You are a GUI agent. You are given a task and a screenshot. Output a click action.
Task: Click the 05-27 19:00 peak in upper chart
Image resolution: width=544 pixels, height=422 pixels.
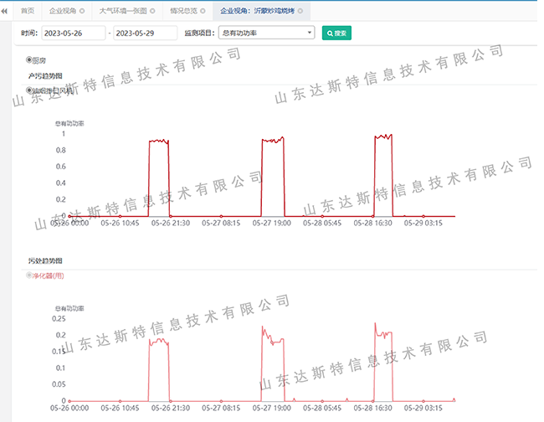coord(273,141)
